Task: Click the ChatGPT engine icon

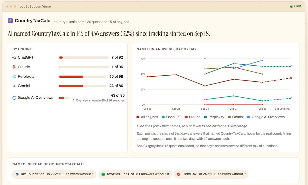Action: tap(14, 57)
